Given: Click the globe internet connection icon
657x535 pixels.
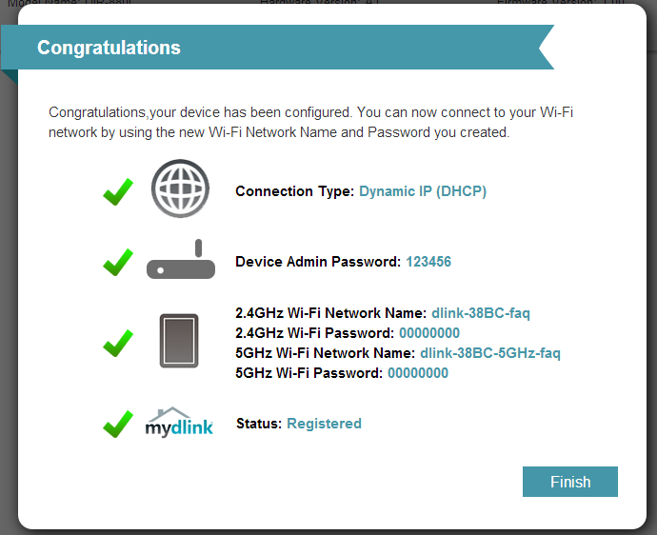Looking at the screenshot, I should tap(180, 191).
